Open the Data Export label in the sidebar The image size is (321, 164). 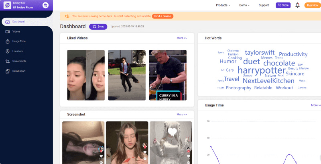19,71
